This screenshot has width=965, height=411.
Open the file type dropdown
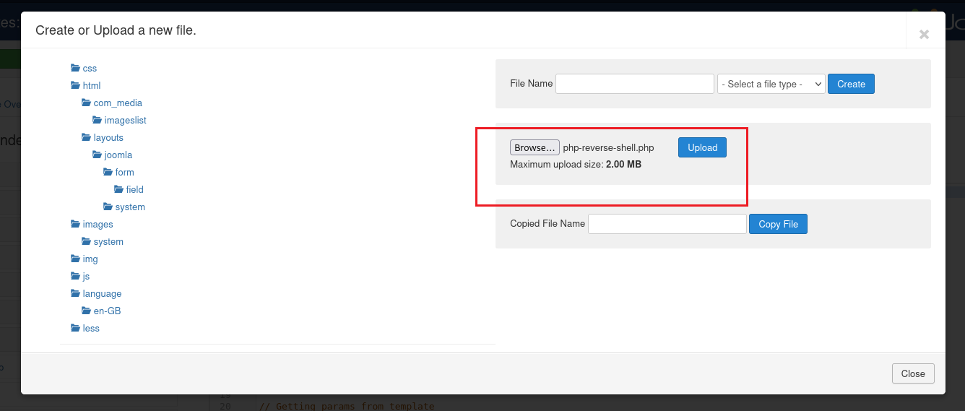(771, 84)
